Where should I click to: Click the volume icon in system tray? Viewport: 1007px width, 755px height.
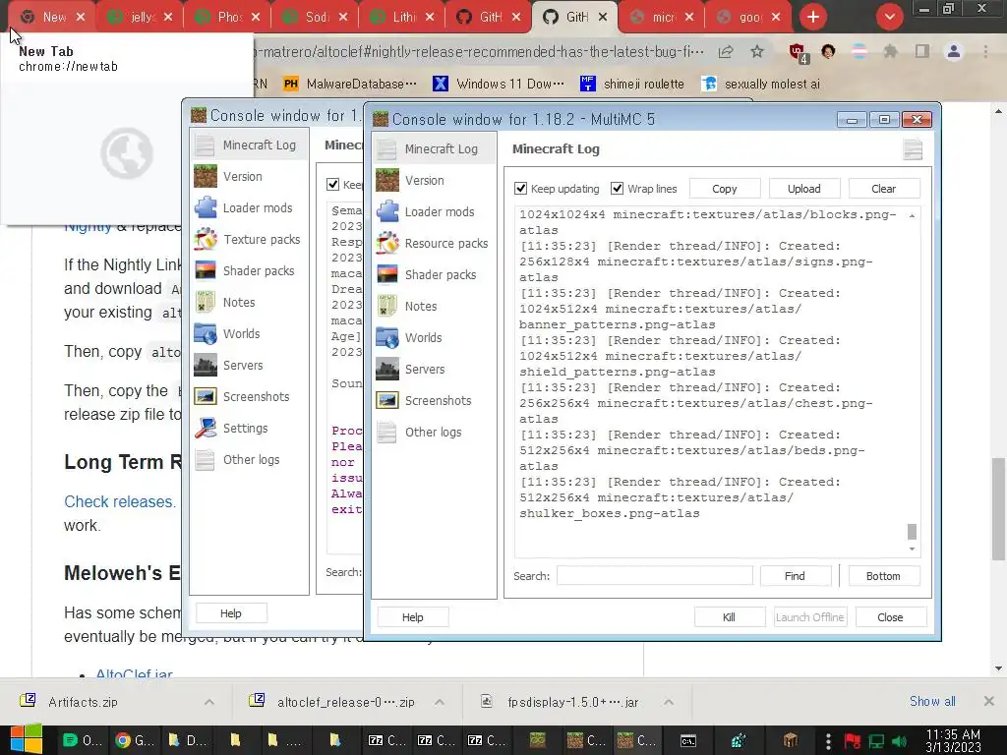(900, 741)
